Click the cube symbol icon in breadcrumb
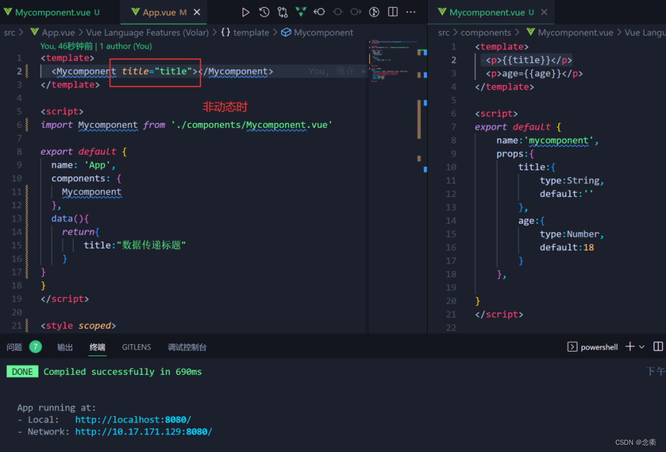 tap(286, 33)
